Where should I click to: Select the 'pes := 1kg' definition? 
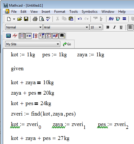click(55, 55)
